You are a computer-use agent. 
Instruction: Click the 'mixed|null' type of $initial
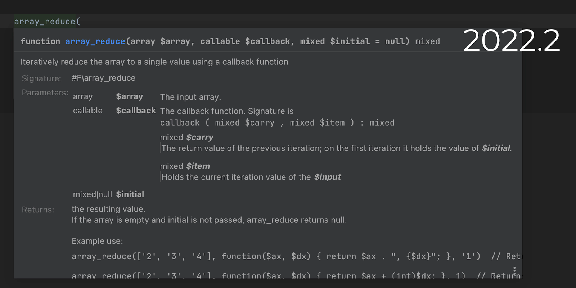point(93,194)
